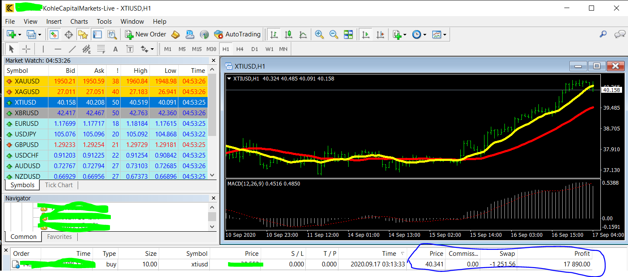The image size is (628, 277).
Task: Zoom in on the chart
Action: click(x=319, y=34)
